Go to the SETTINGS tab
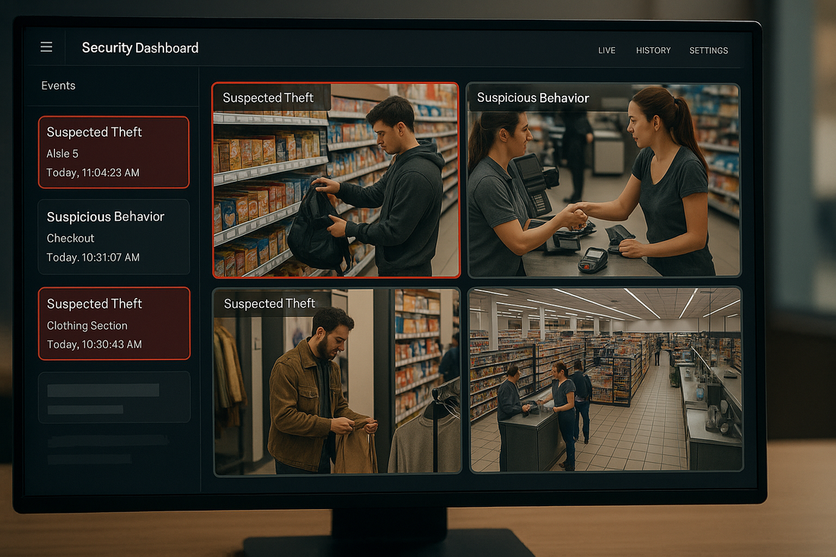 (708, 50)
